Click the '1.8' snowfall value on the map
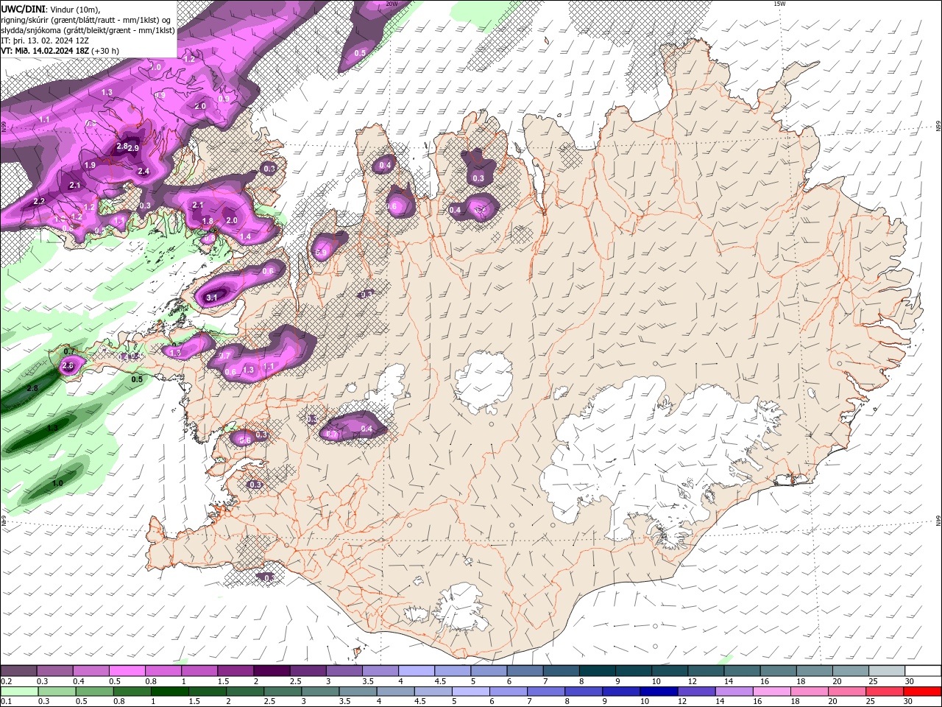Image resolution: width=942 pixels, height=707 pixels. pos(208,221)
